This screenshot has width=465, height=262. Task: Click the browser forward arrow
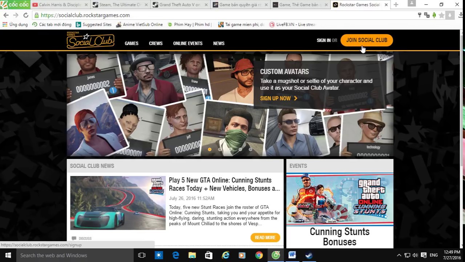point(16,15)
